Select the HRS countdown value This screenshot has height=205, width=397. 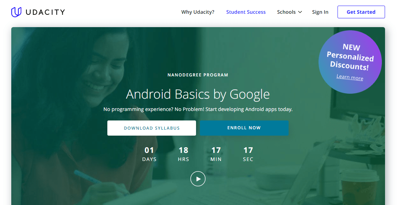pyautogui.click(x=183, y=149)
